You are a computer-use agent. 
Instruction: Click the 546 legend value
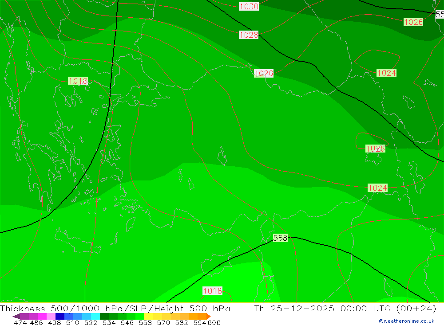pos(127,322)
